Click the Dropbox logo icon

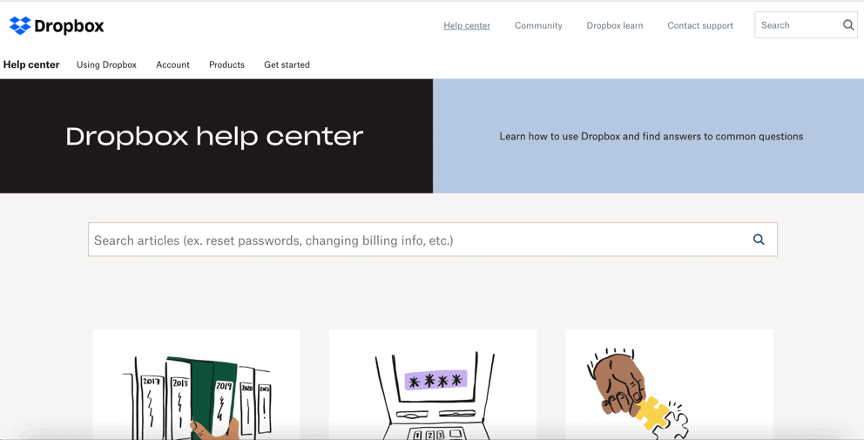click(20, 25)
